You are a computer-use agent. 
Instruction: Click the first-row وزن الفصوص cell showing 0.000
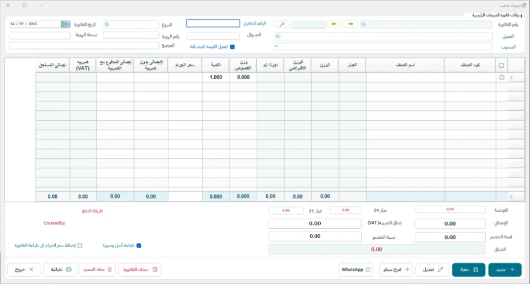[243, 77]
